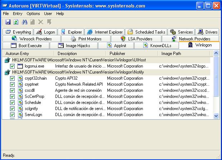Toggle the SensLogn entry checkbox
Image resolution: width=222 pixels, height=160 pixels.
pyautogui.click(x=12, y=115)
